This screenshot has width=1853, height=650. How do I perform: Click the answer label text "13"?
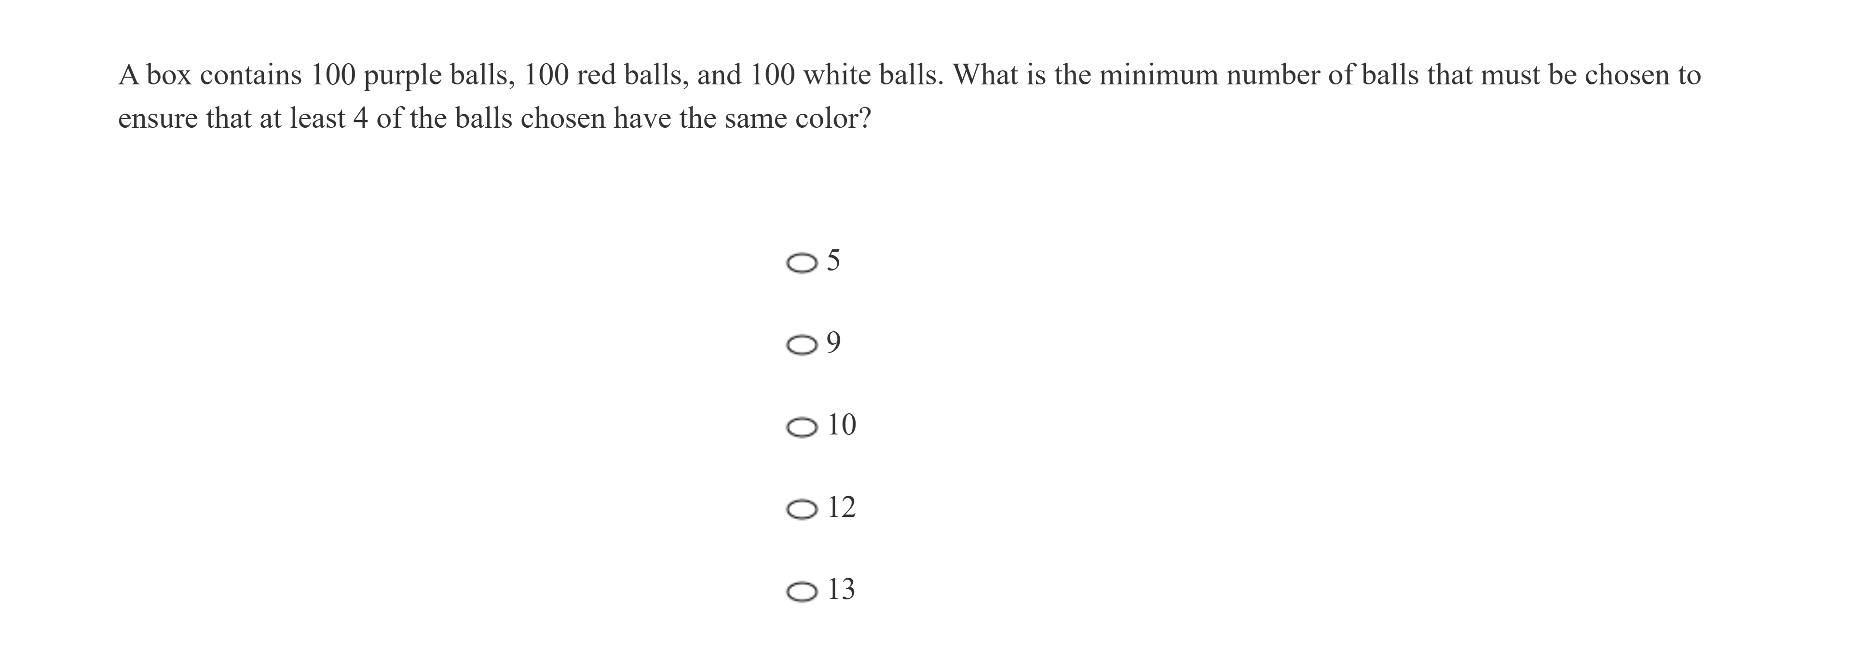842,590
